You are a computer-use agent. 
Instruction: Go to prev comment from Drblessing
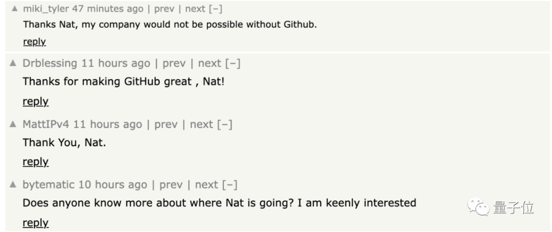pyautogui.click(x=174, y=64)
